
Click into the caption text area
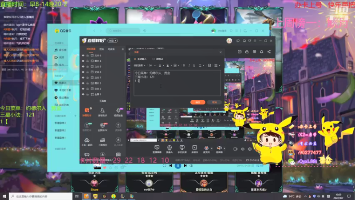(177, 83)
